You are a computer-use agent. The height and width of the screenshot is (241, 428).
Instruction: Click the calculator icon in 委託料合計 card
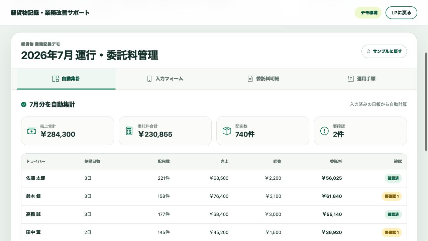129,131
